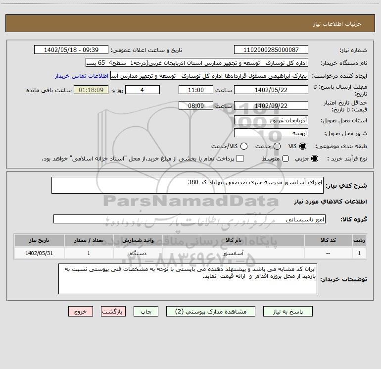Click the countdown timer 01:18:09 field
The width and height of the screenshot is (381, 369).
pos(91,90)
